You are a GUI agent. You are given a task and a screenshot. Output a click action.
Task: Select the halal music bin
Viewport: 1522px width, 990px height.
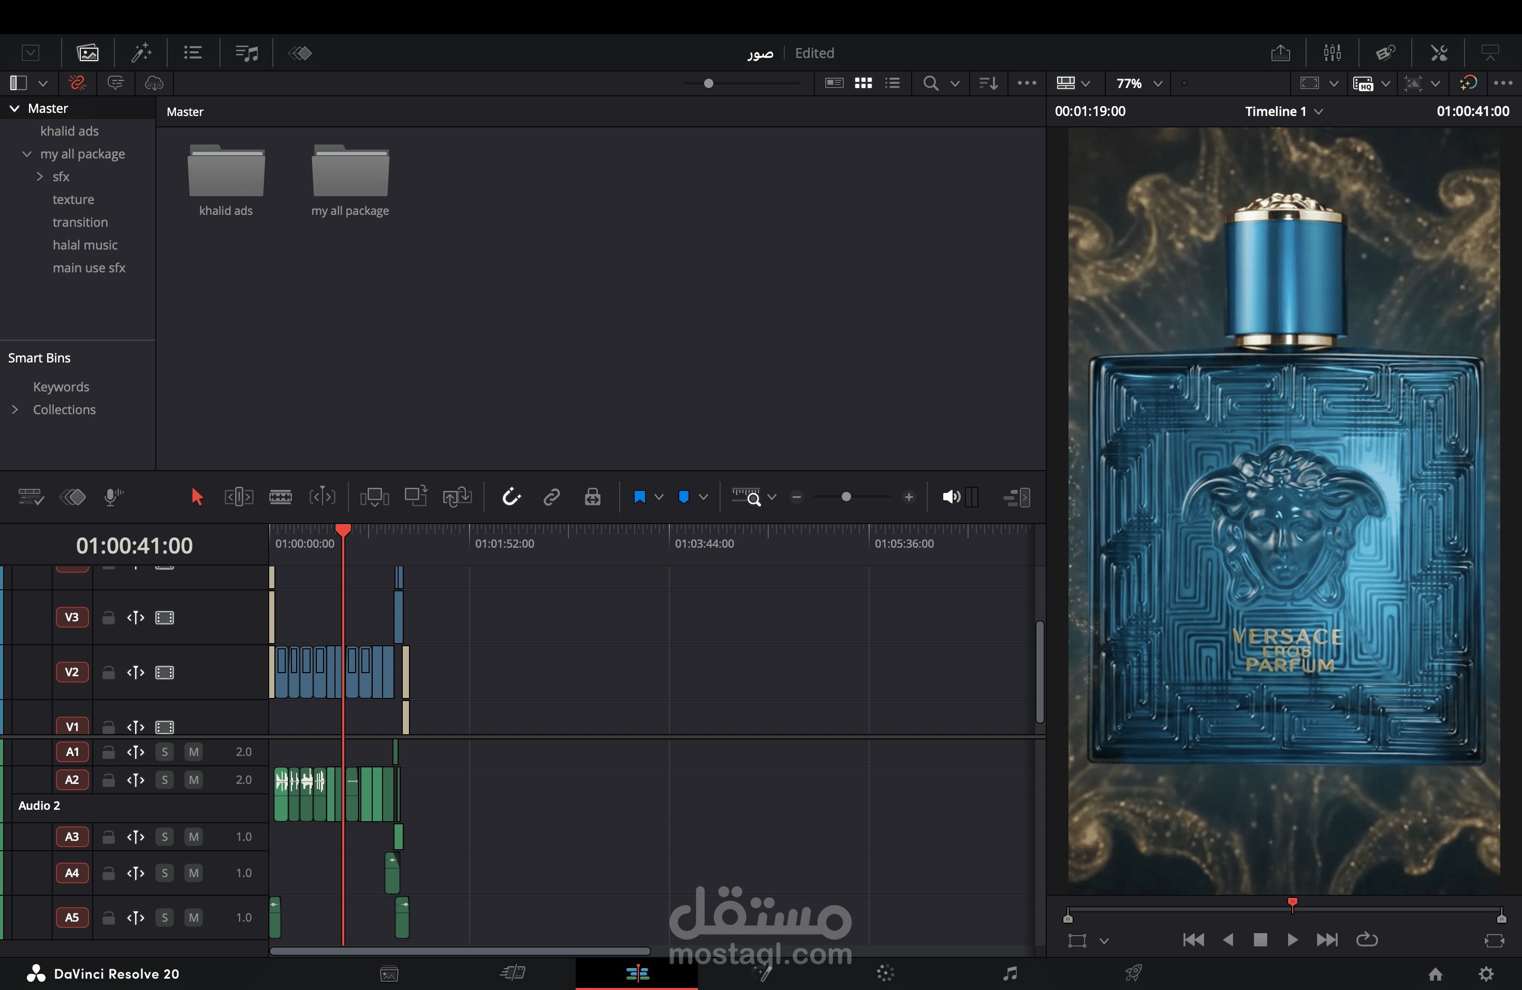(85, 245)
